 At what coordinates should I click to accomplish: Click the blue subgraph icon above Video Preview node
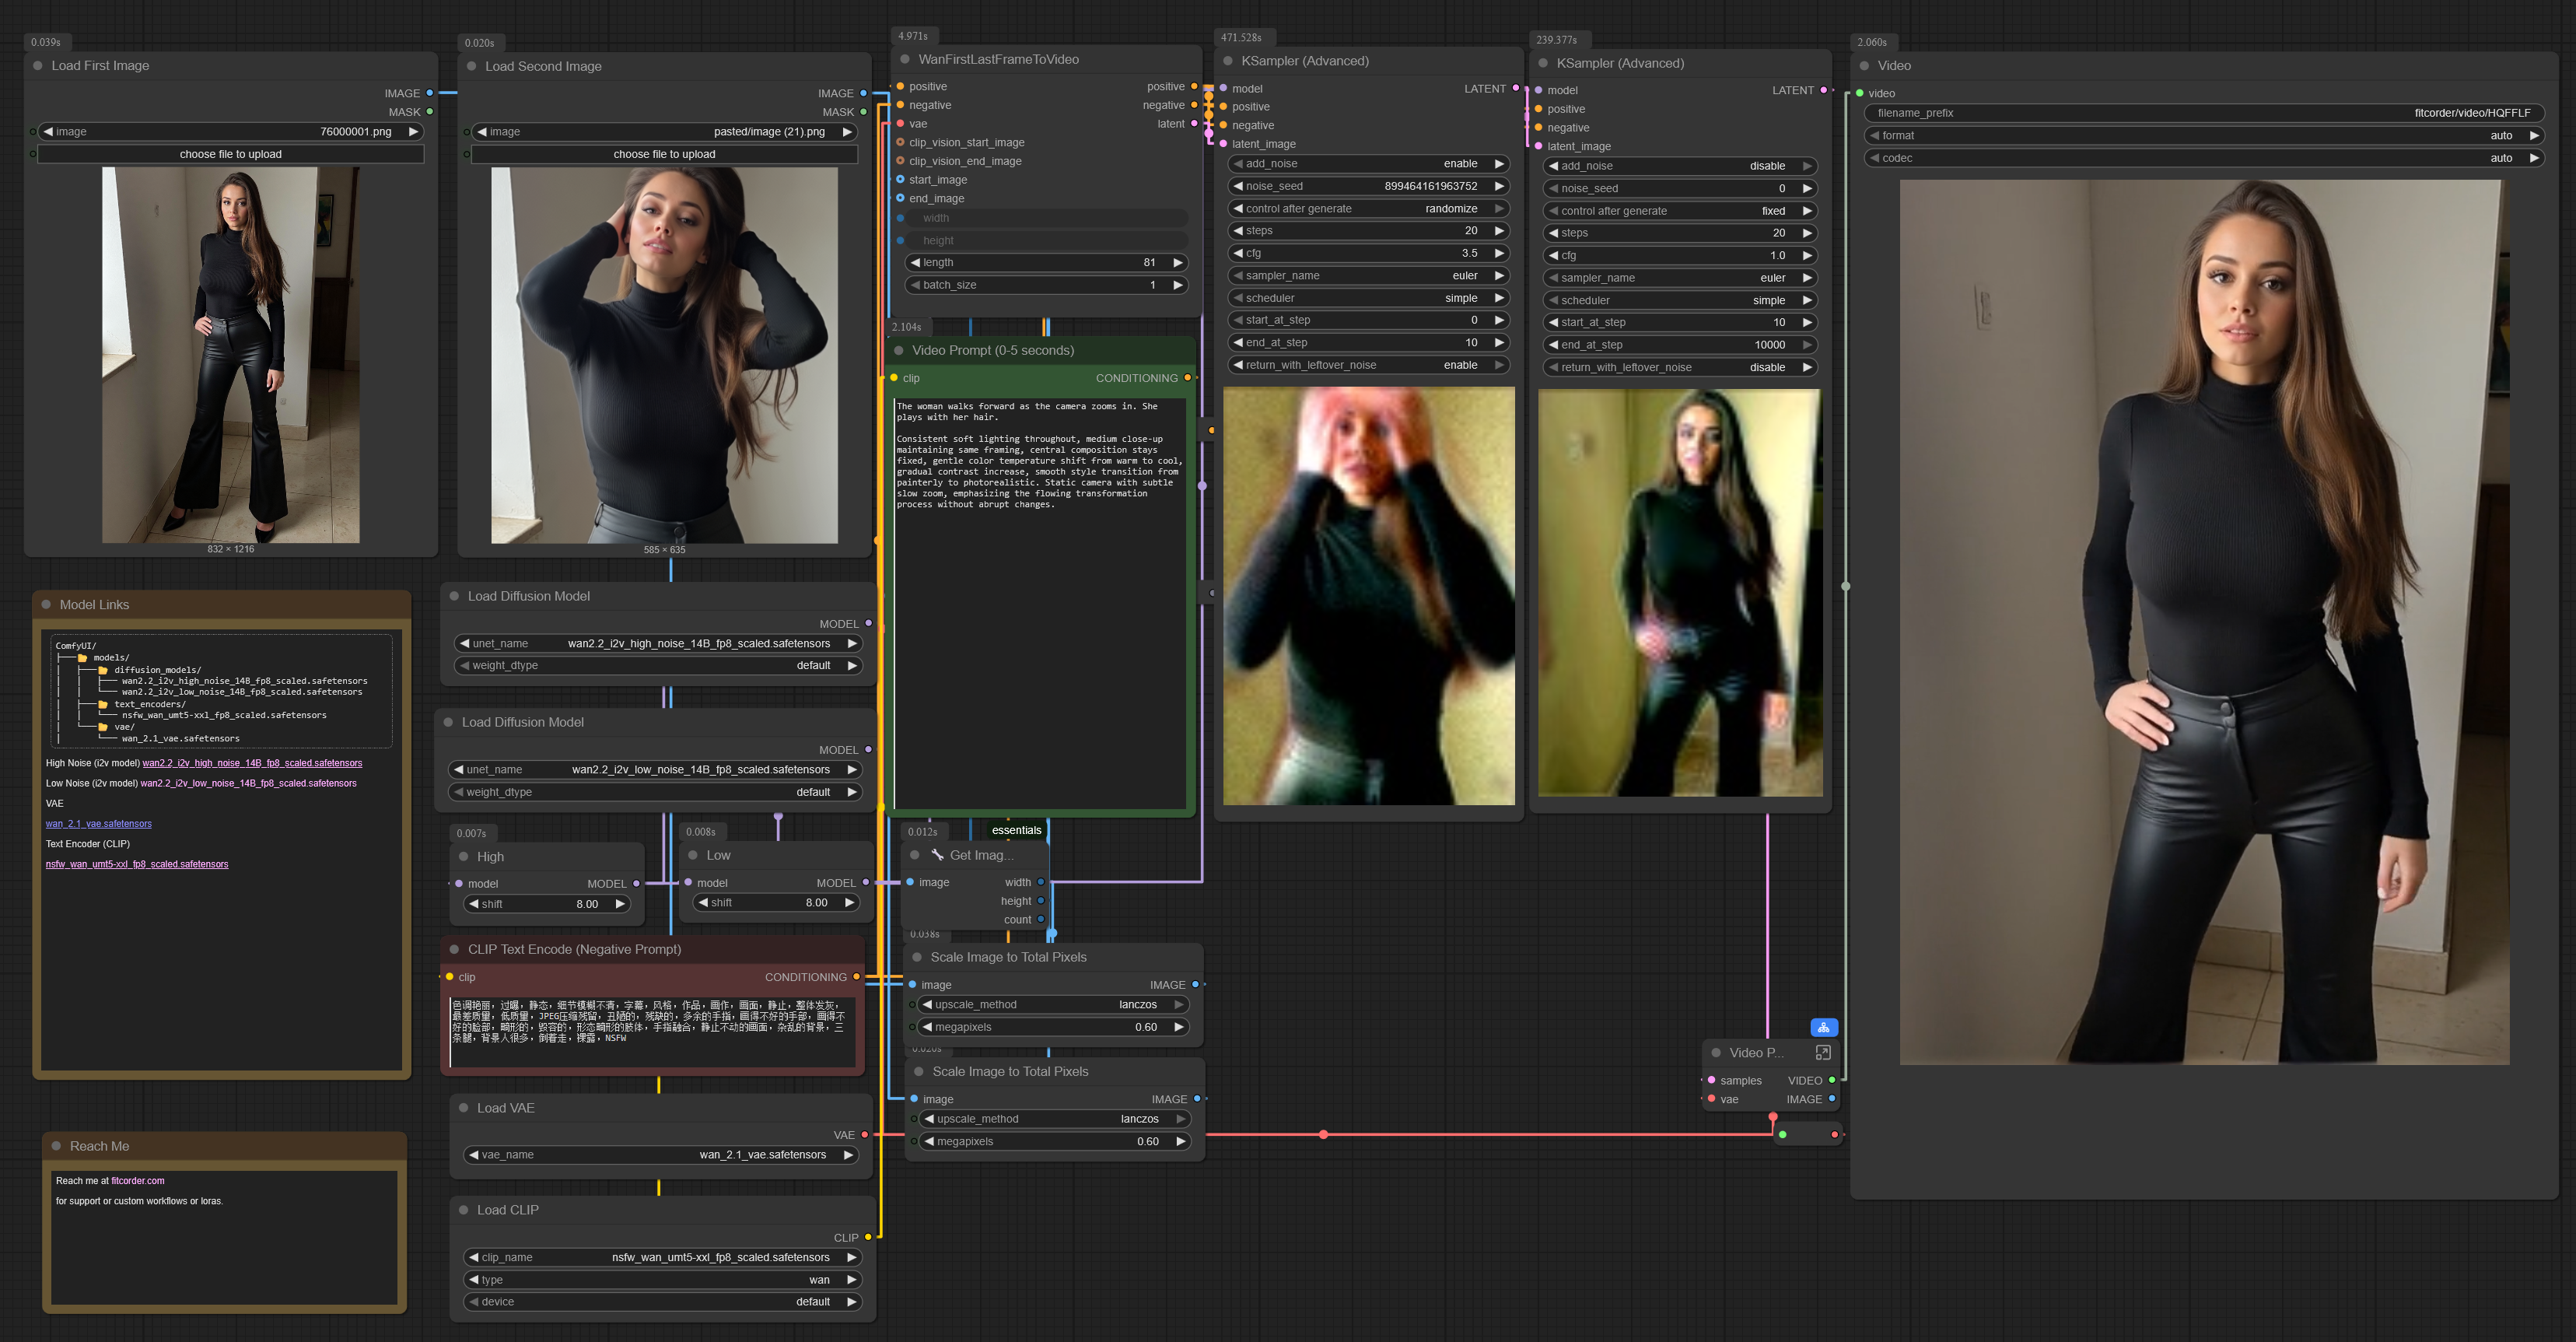coord(1824,1027)
